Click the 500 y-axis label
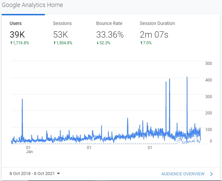 [x=209, y=64]
